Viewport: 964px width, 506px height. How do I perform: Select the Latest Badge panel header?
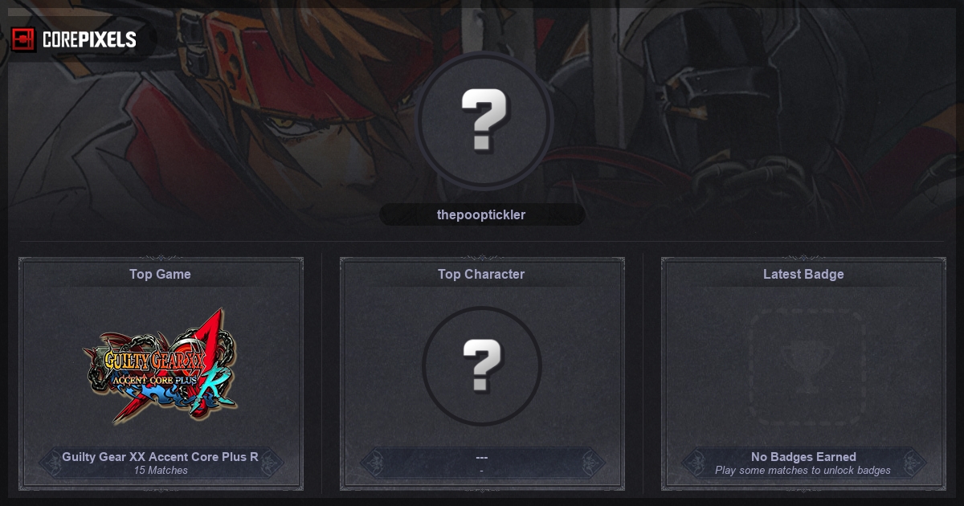(803, 274)
